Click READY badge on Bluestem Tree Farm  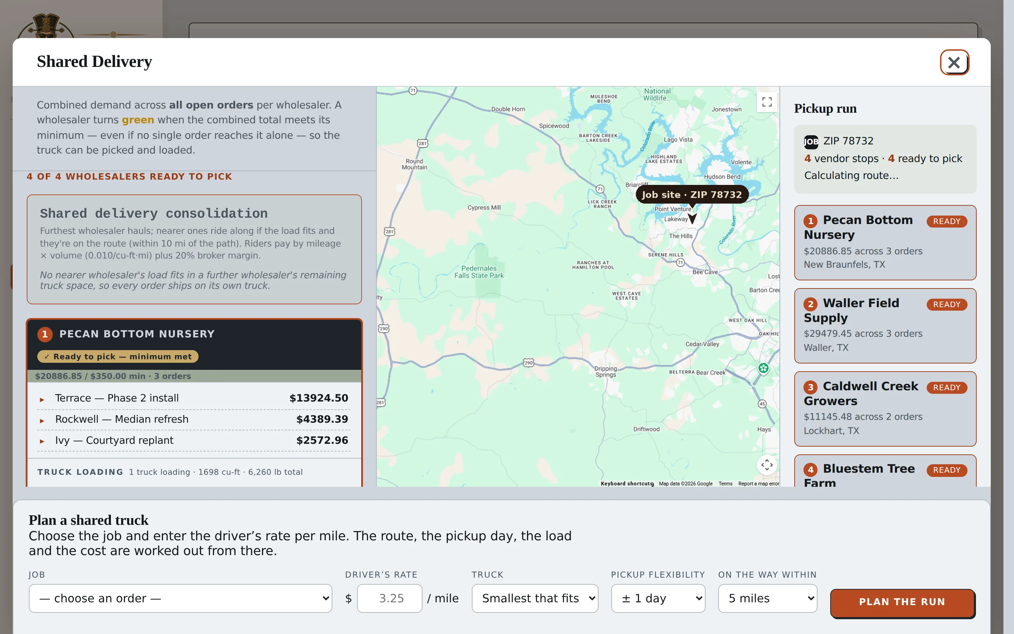[946, 470]
